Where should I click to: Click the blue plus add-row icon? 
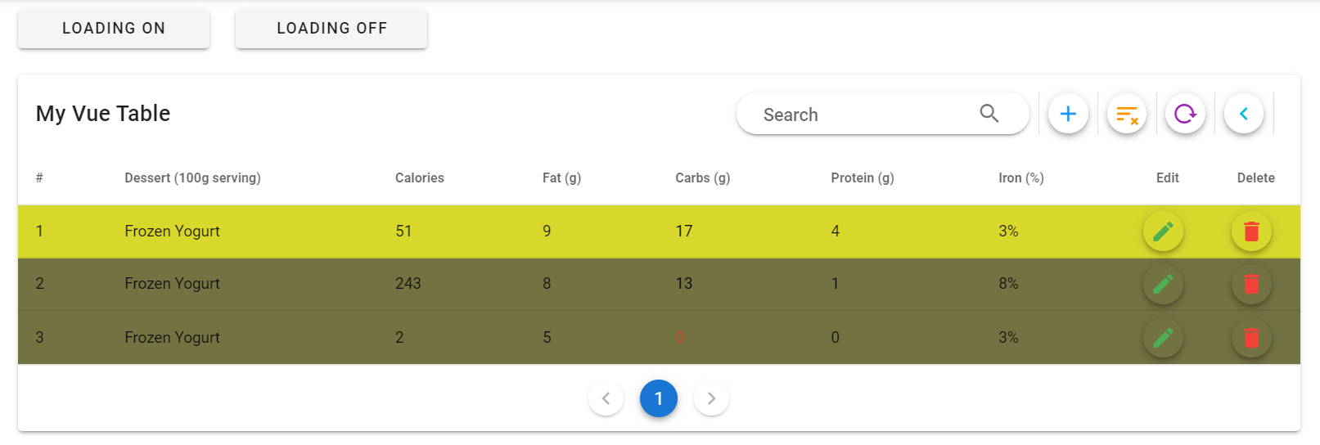tap(1068, 114)
